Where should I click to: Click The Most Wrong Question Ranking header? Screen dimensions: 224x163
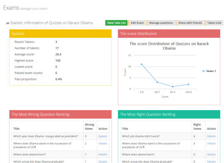click(x=61, y=114)
